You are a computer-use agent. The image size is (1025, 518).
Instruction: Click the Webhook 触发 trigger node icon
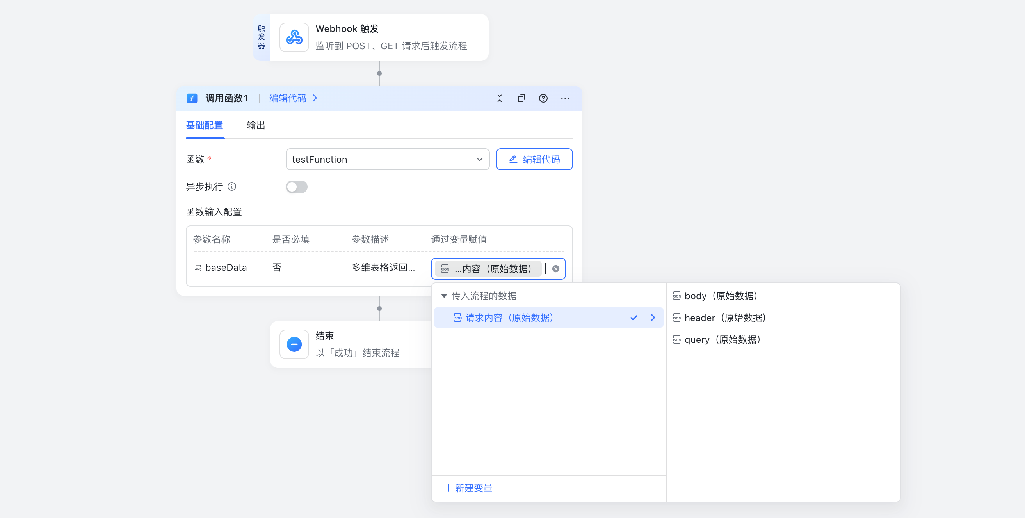(294, 37)
